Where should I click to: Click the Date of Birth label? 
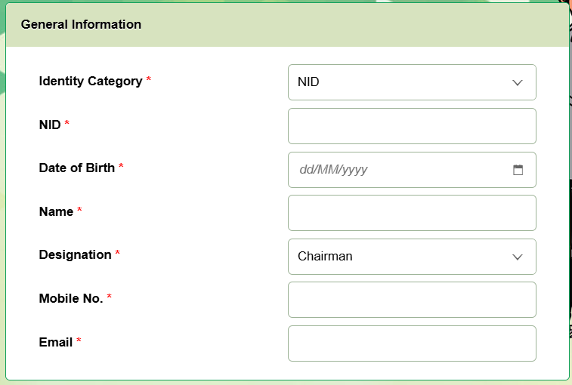[x=76, y=168]
